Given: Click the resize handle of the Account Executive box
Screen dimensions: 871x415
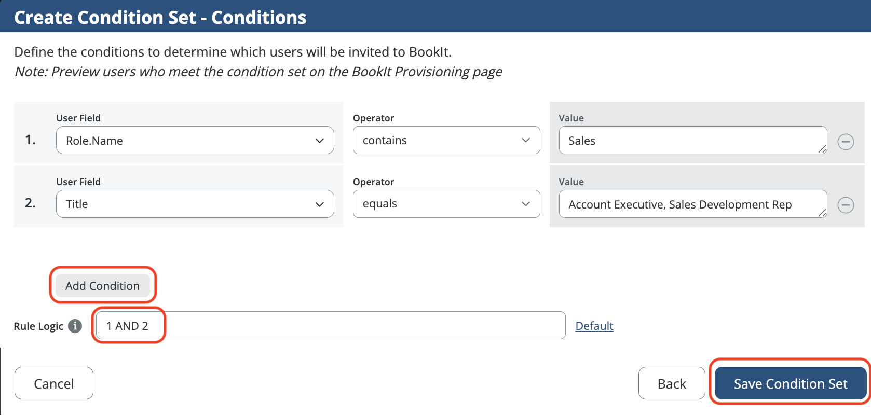Looking at the screenshot, I should click(822, 213).
